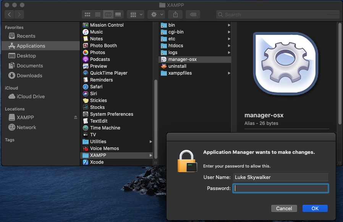Viewport: 343px width, 222px height.
Task: Select the Podcasts app icon
Action: 86,59
